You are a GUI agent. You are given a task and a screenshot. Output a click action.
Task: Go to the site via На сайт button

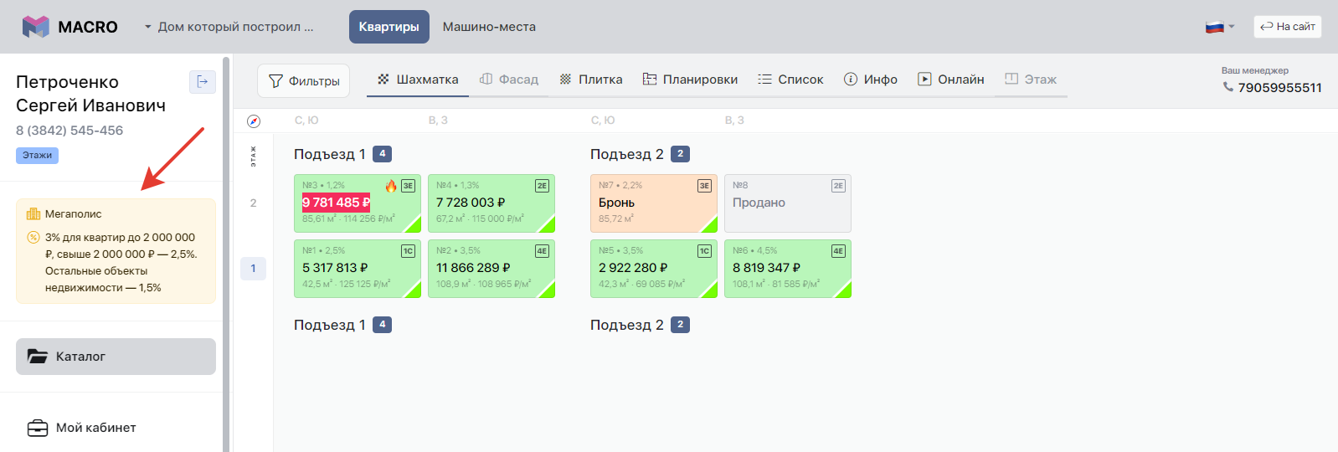coord(1287,27)
